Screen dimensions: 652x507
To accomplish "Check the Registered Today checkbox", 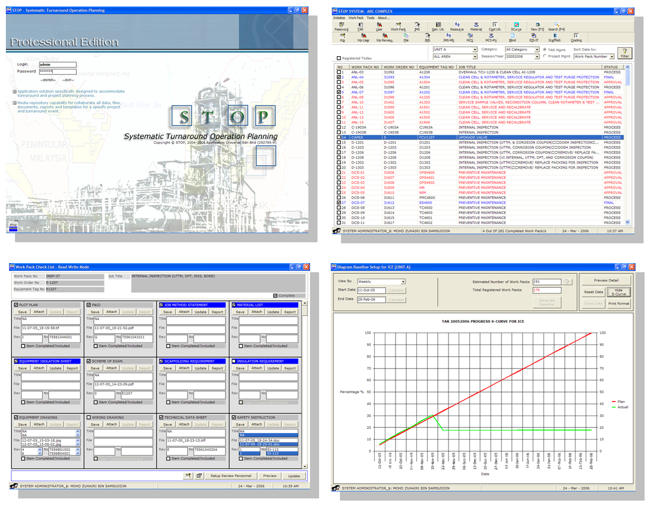I will pyautogui.click(x=339, y=58).
